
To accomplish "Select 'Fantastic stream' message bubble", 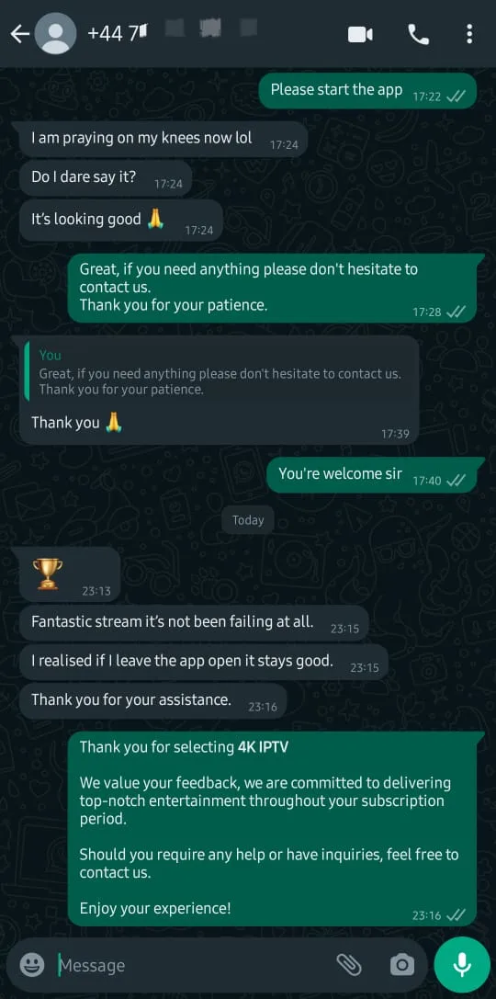I will (194, 623).
